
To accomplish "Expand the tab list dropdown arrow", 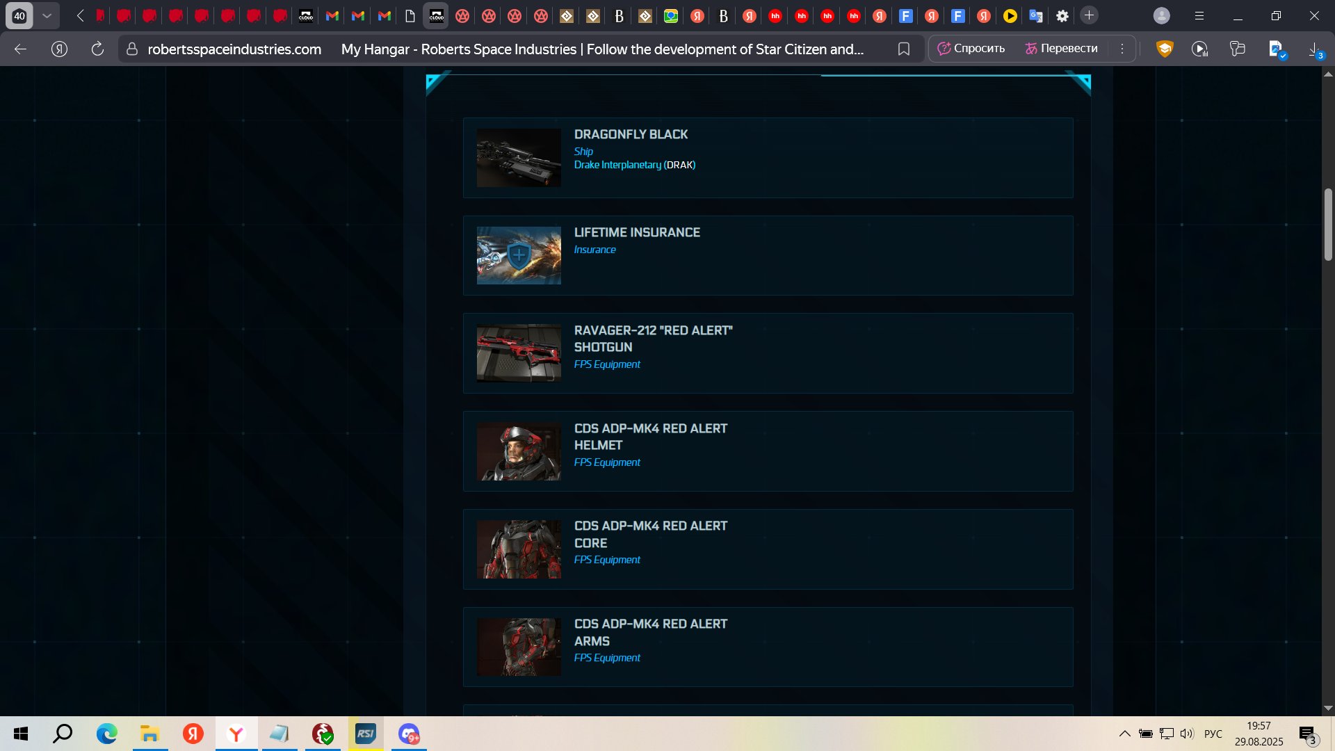I will click(47, 15).
